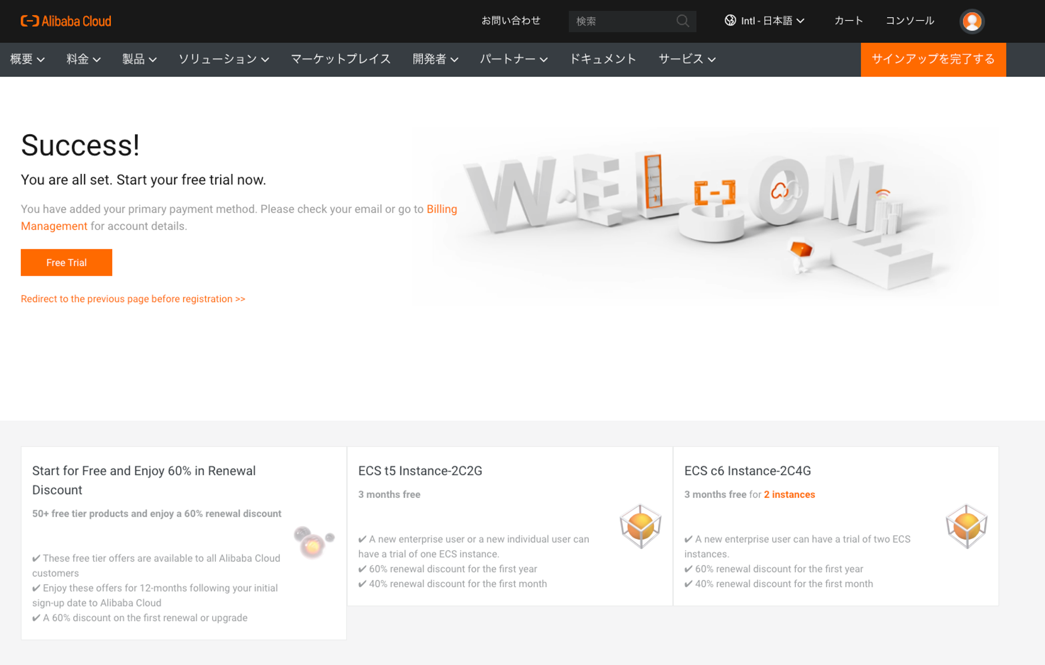Click the orange '2 instances' text
The image size is (1045, 665).
coord(789,494)
